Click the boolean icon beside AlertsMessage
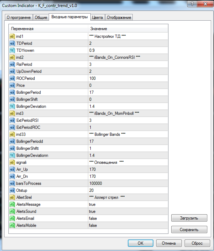The width and height of the screenshot is (214, 251). (x=12, y=204)
